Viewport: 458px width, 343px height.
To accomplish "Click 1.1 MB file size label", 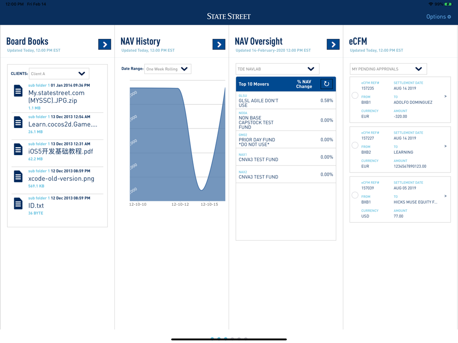I will pos(34,108).
